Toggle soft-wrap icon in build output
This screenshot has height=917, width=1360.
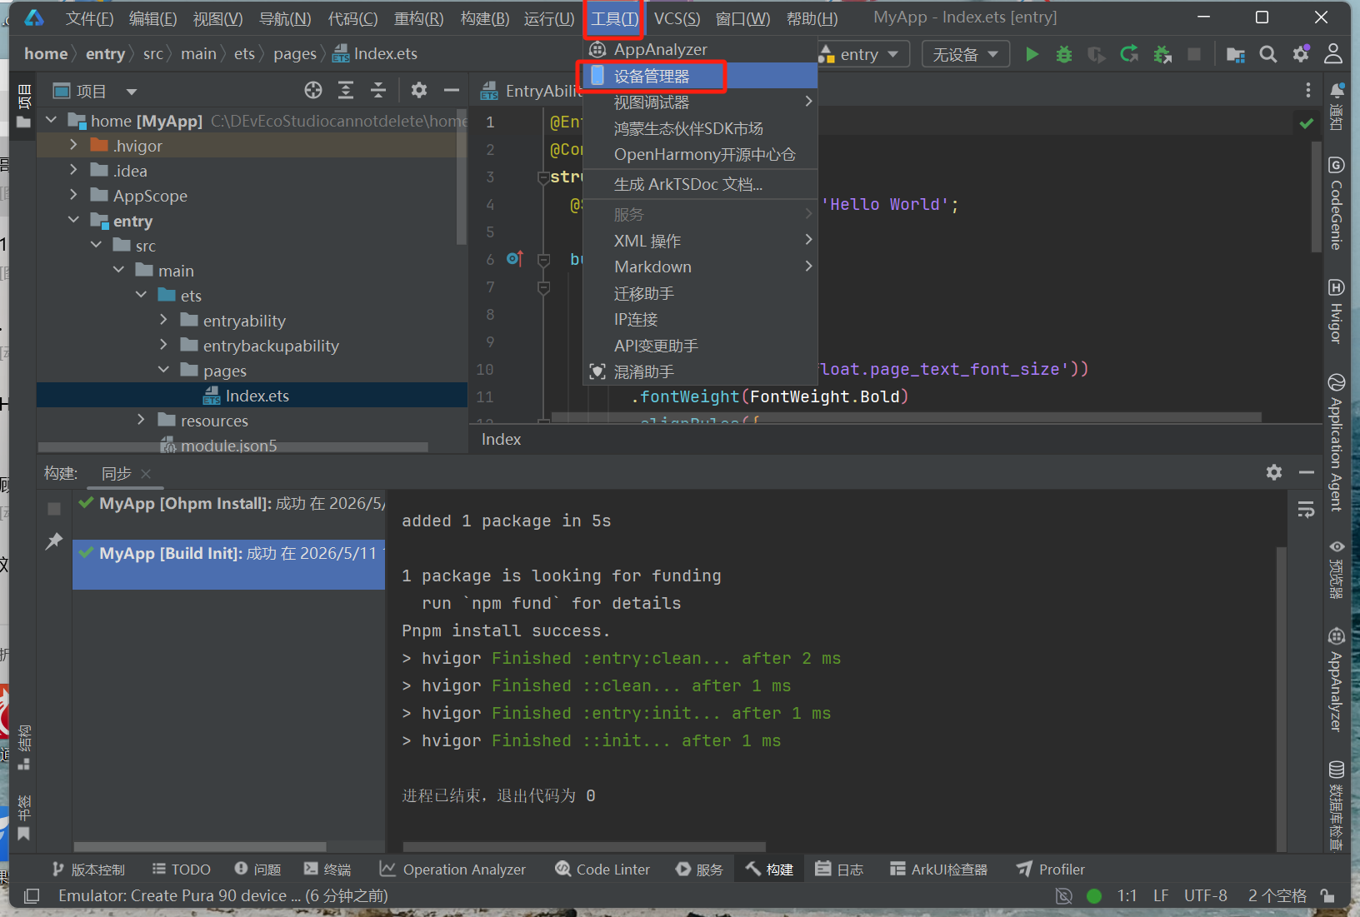tap(1306, 509)
